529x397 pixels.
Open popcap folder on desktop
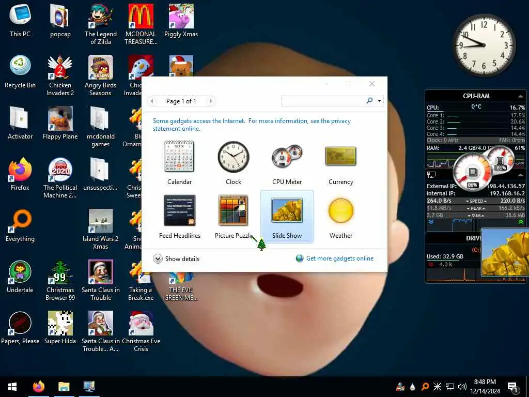tap(60, 20)
